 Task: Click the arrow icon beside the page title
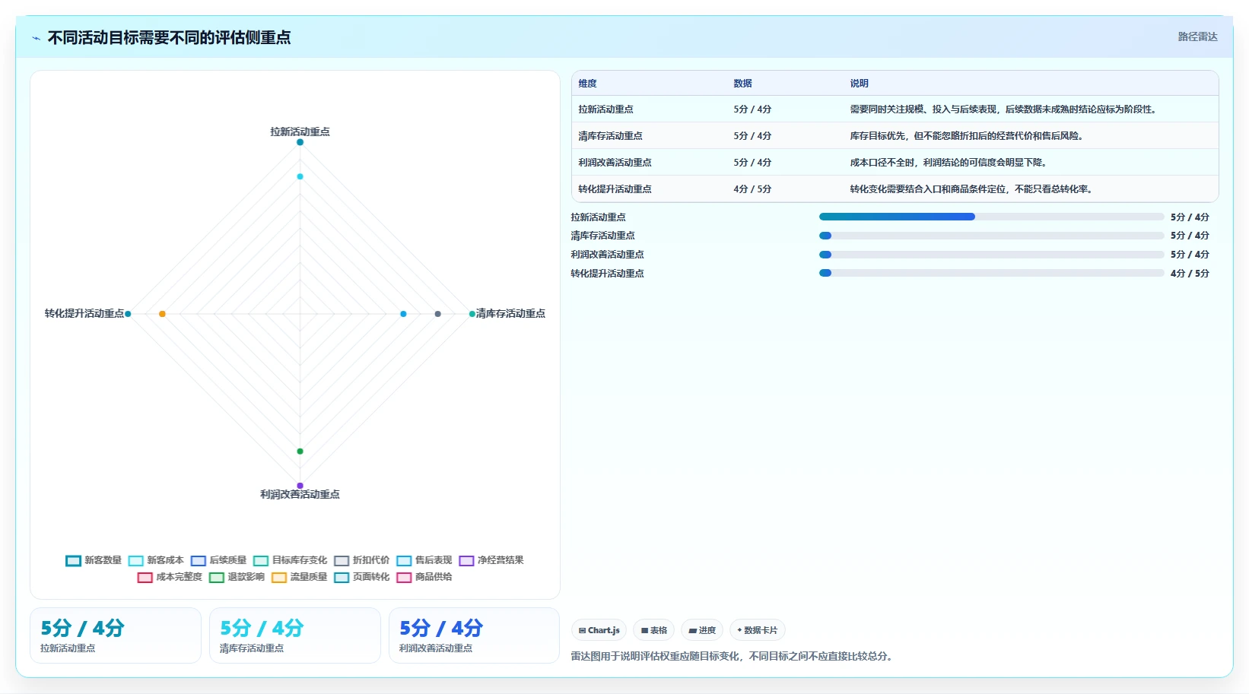click(x=36, y=38)
